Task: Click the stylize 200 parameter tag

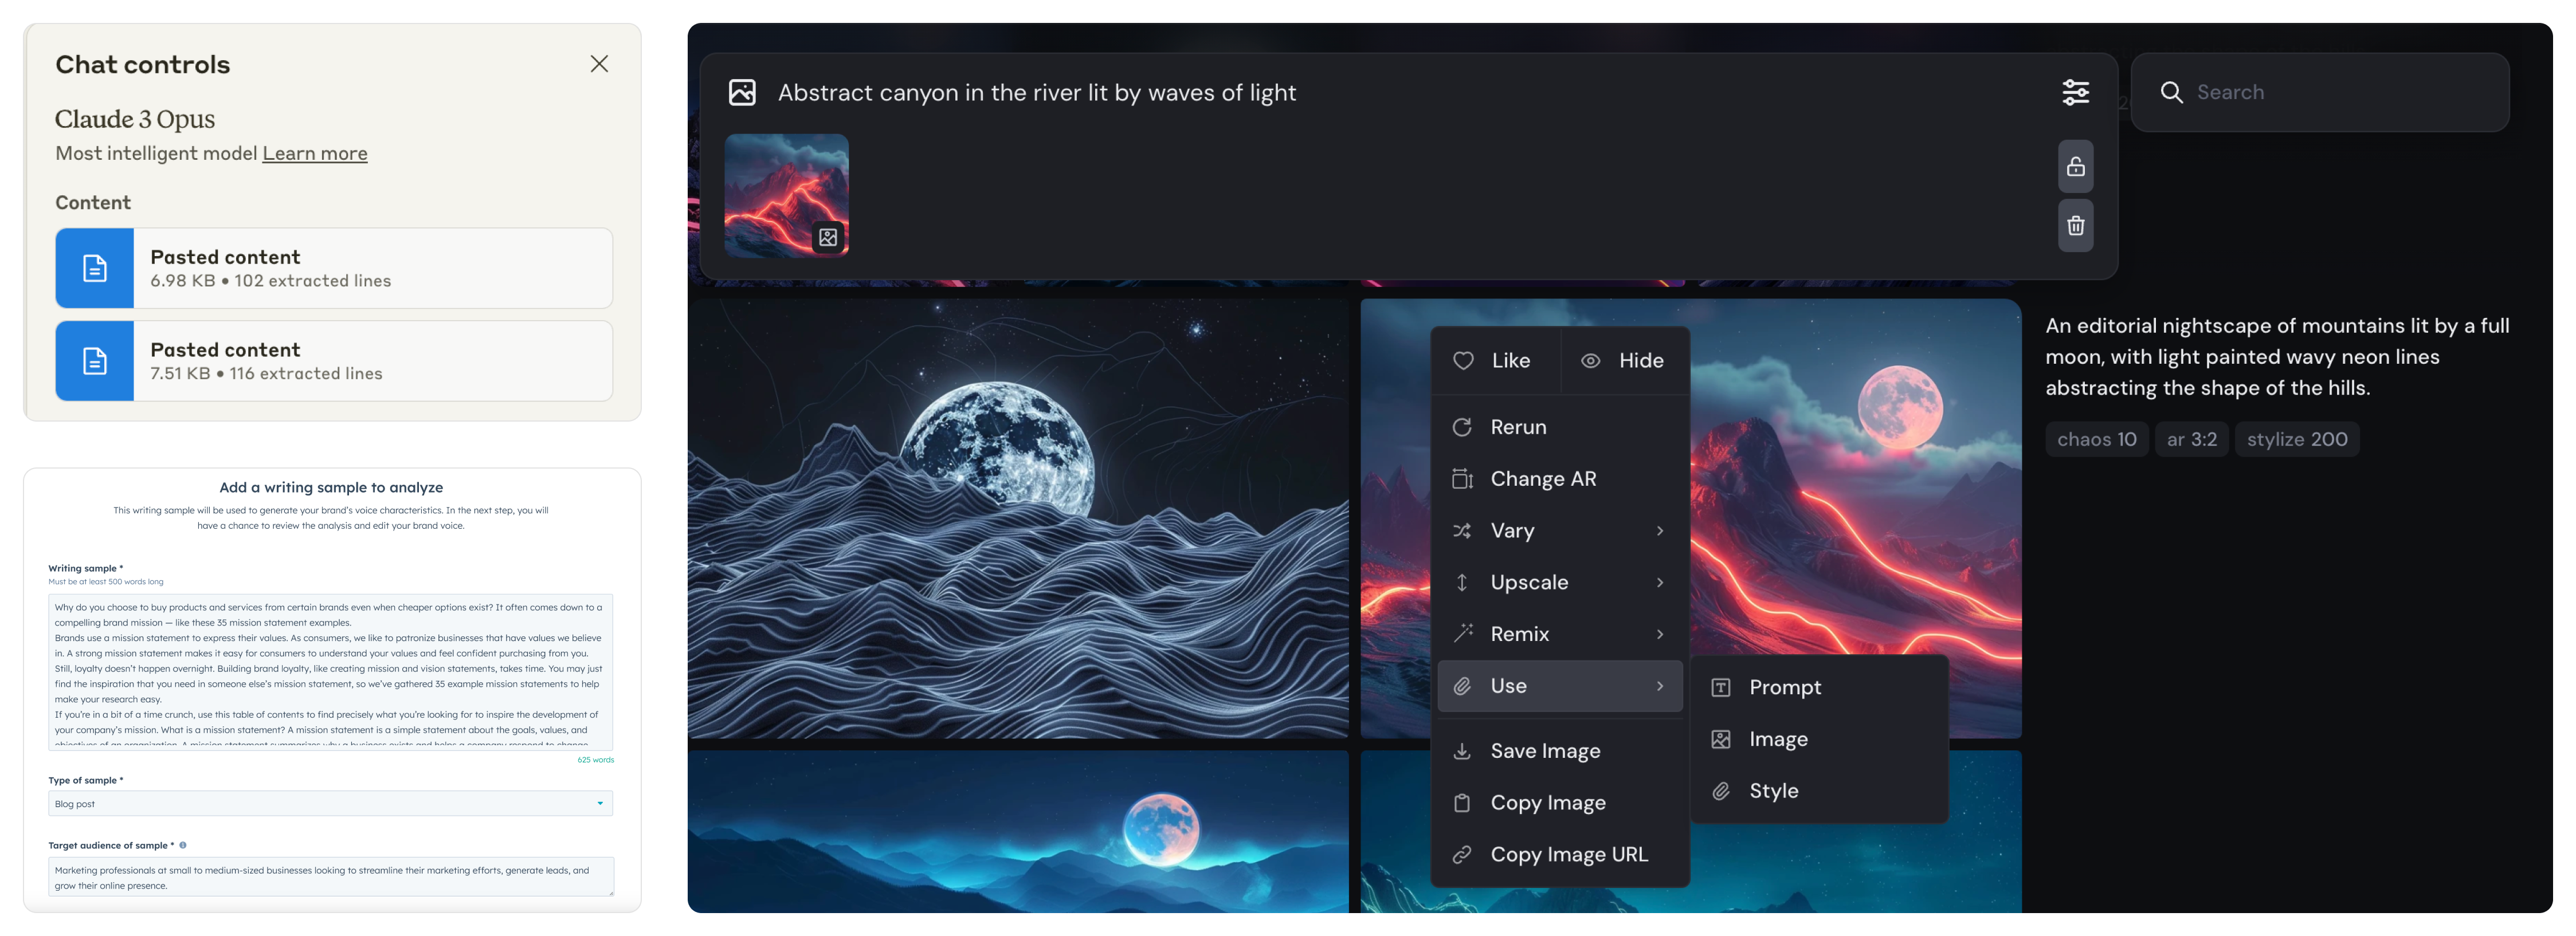Action: point(2297,439)
